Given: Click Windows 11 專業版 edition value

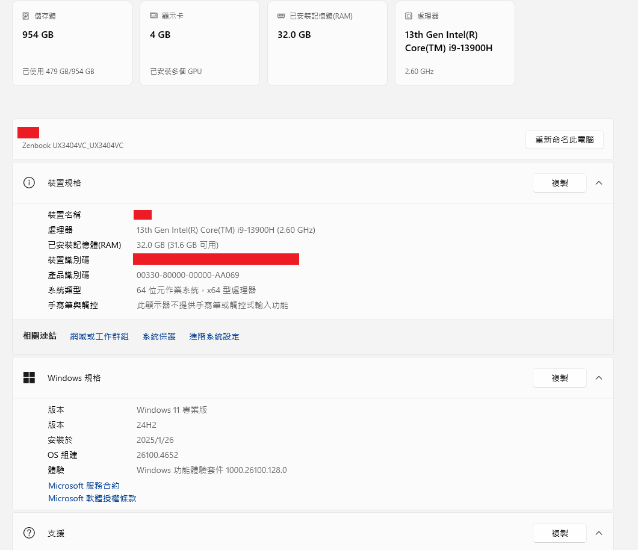Looking at the screenshot, I should [x=172, y=410].
